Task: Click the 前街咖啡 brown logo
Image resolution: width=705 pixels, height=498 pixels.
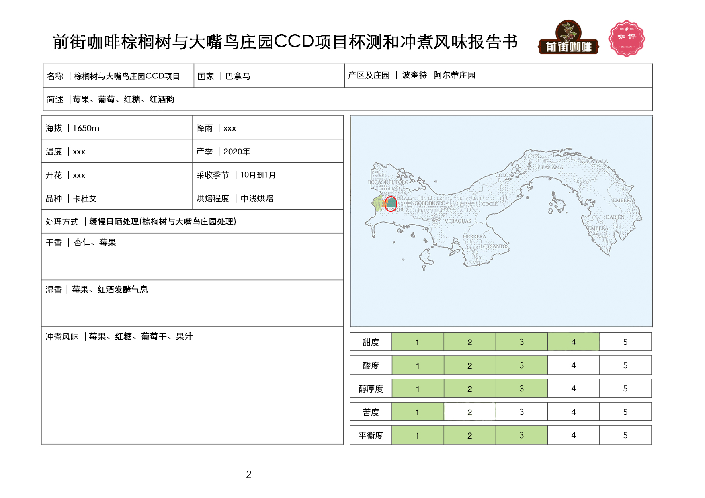Action: (x=568, y=38)
